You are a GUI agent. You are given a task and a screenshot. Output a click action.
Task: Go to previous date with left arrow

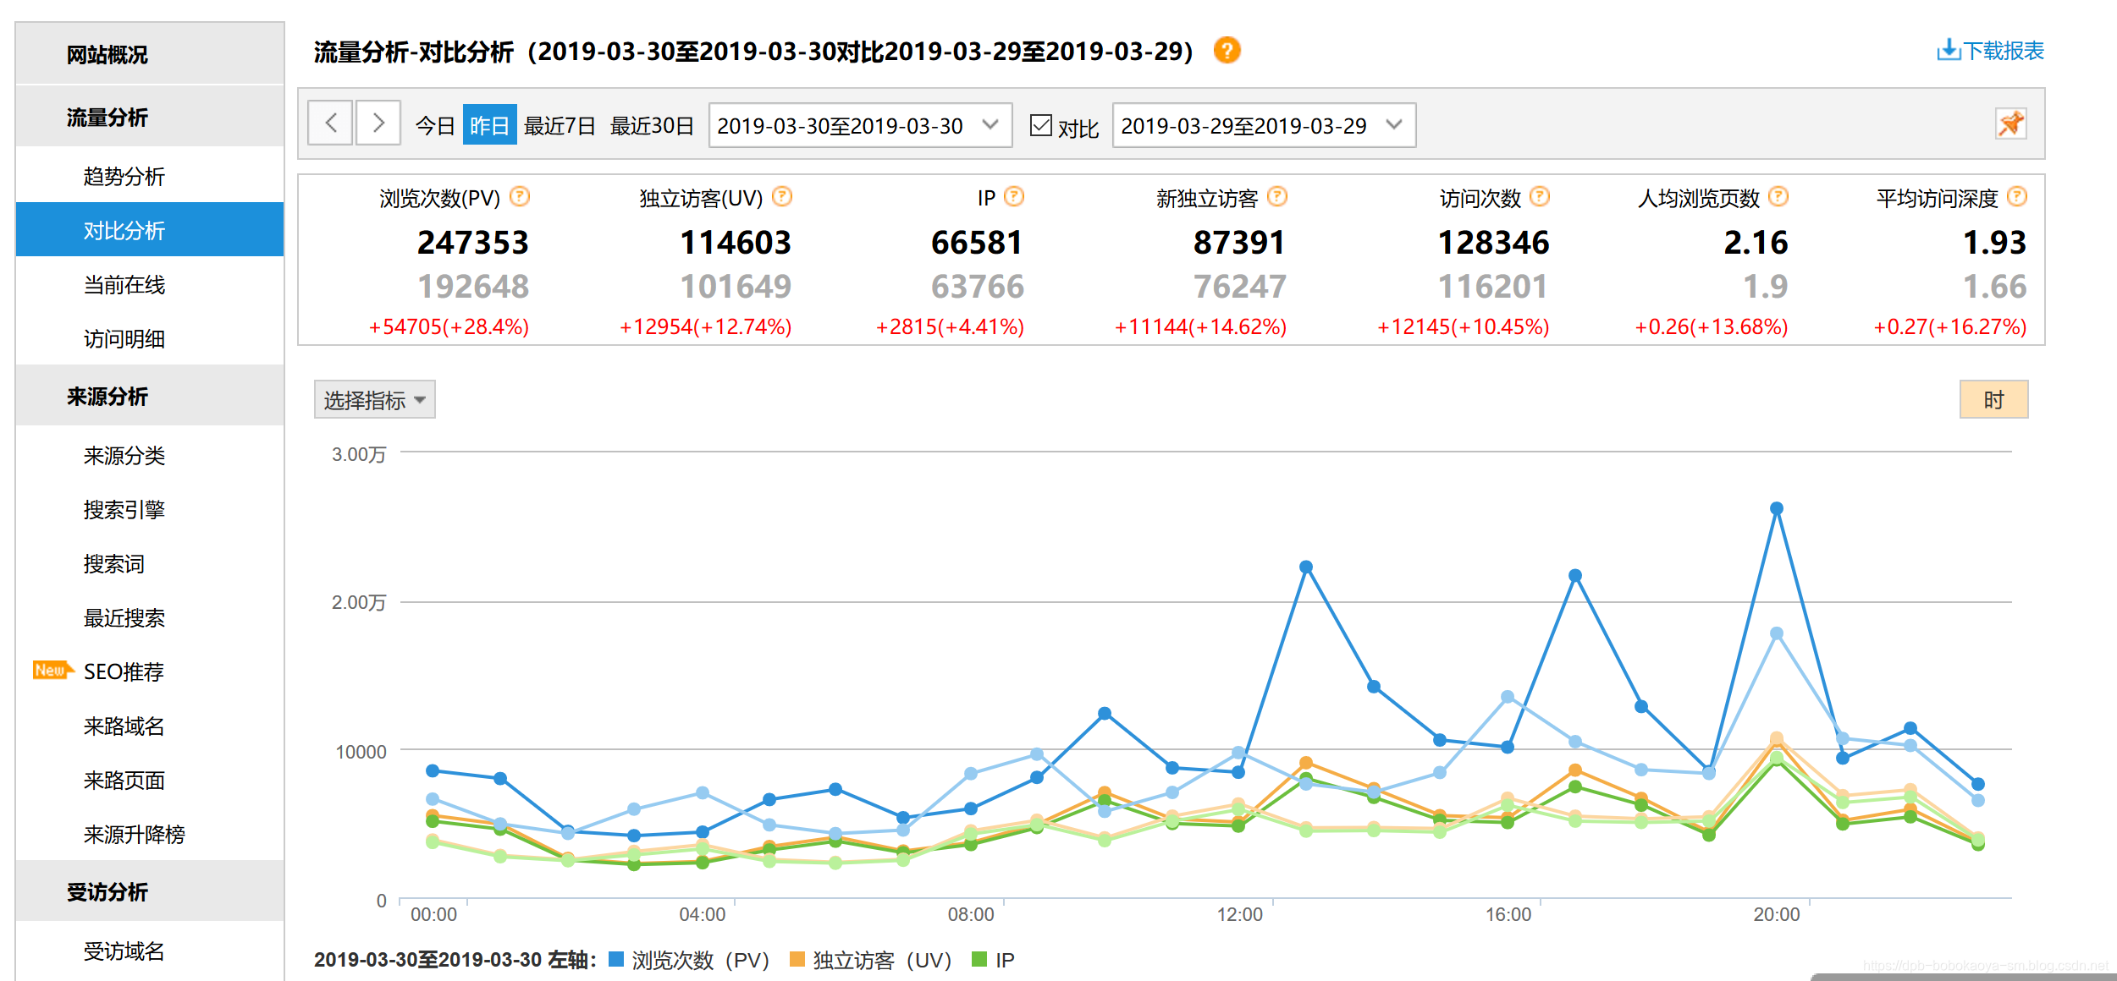tap(330, 123)
